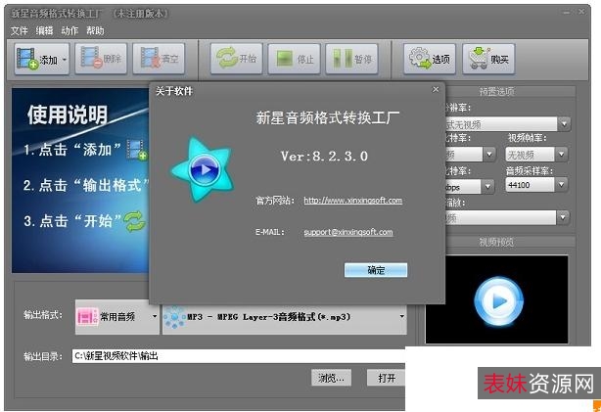Viewport: 601px width, 412px height.
Task: Open the dropdown arrow beside 添加
Action: (x=65, y=60)
